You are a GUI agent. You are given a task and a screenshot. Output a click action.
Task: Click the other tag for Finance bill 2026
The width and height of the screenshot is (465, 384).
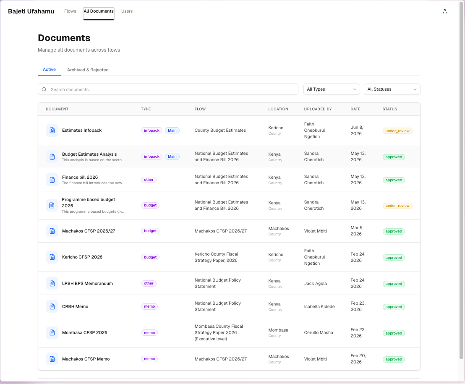[149, 180]
